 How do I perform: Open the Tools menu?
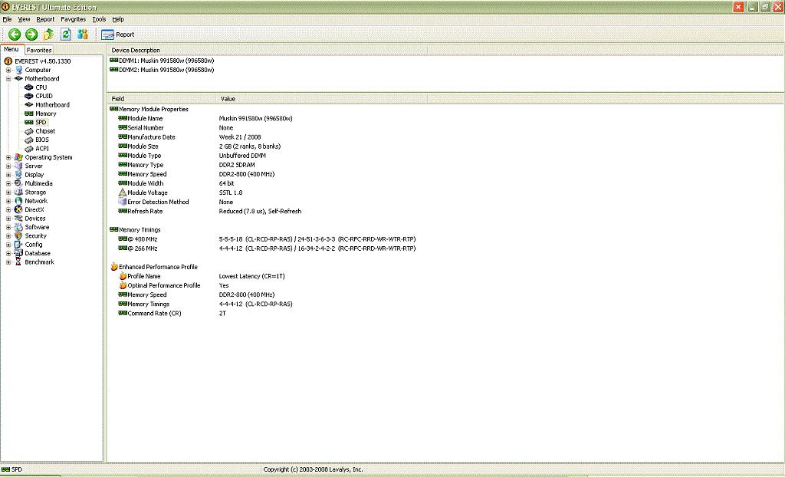click(99, 19)
